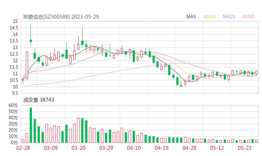262x156 pixels.
Task: Select the 05-12 date axis label
Action: click(x=217, y=148)
